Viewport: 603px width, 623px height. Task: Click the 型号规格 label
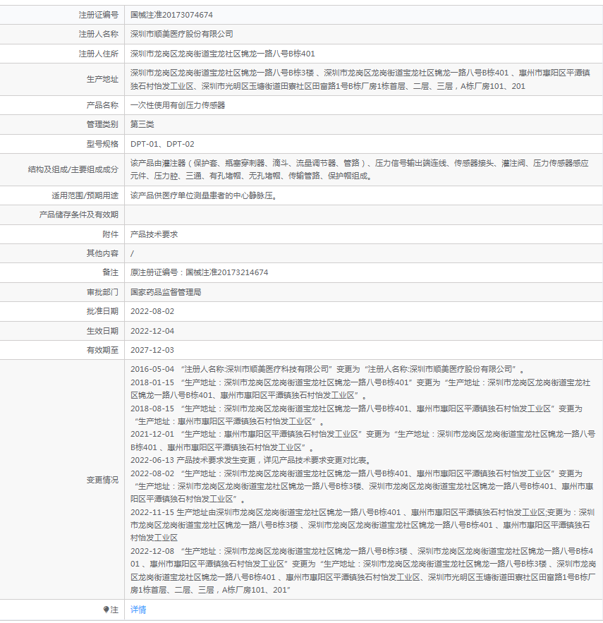click(102, 144)
